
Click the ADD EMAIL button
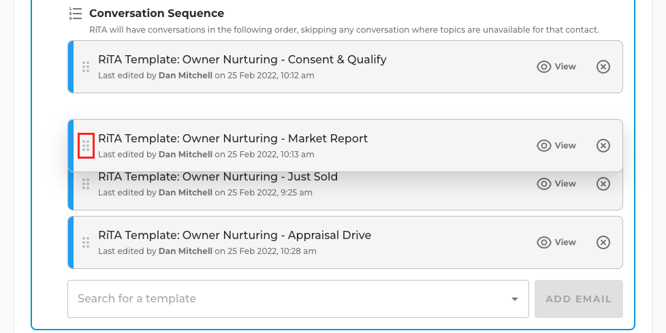[579, 299]
